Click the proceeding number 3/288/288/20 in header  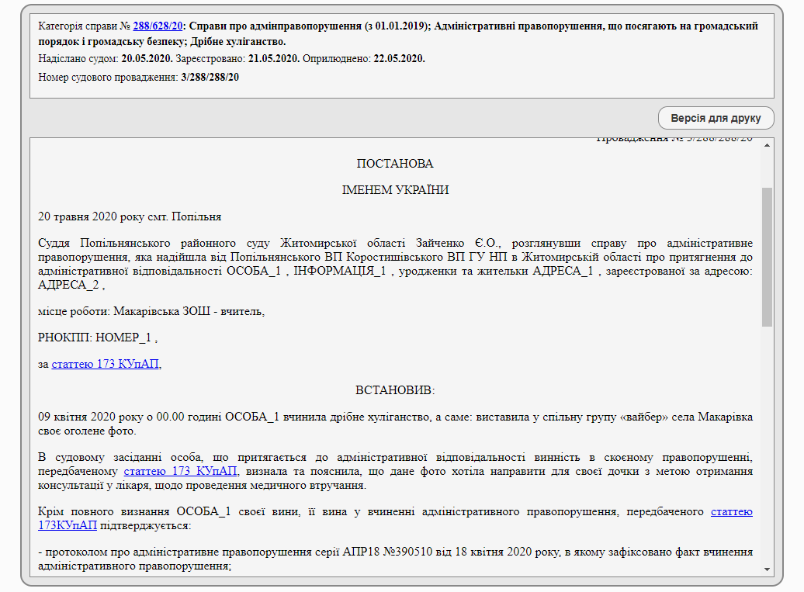210,77
